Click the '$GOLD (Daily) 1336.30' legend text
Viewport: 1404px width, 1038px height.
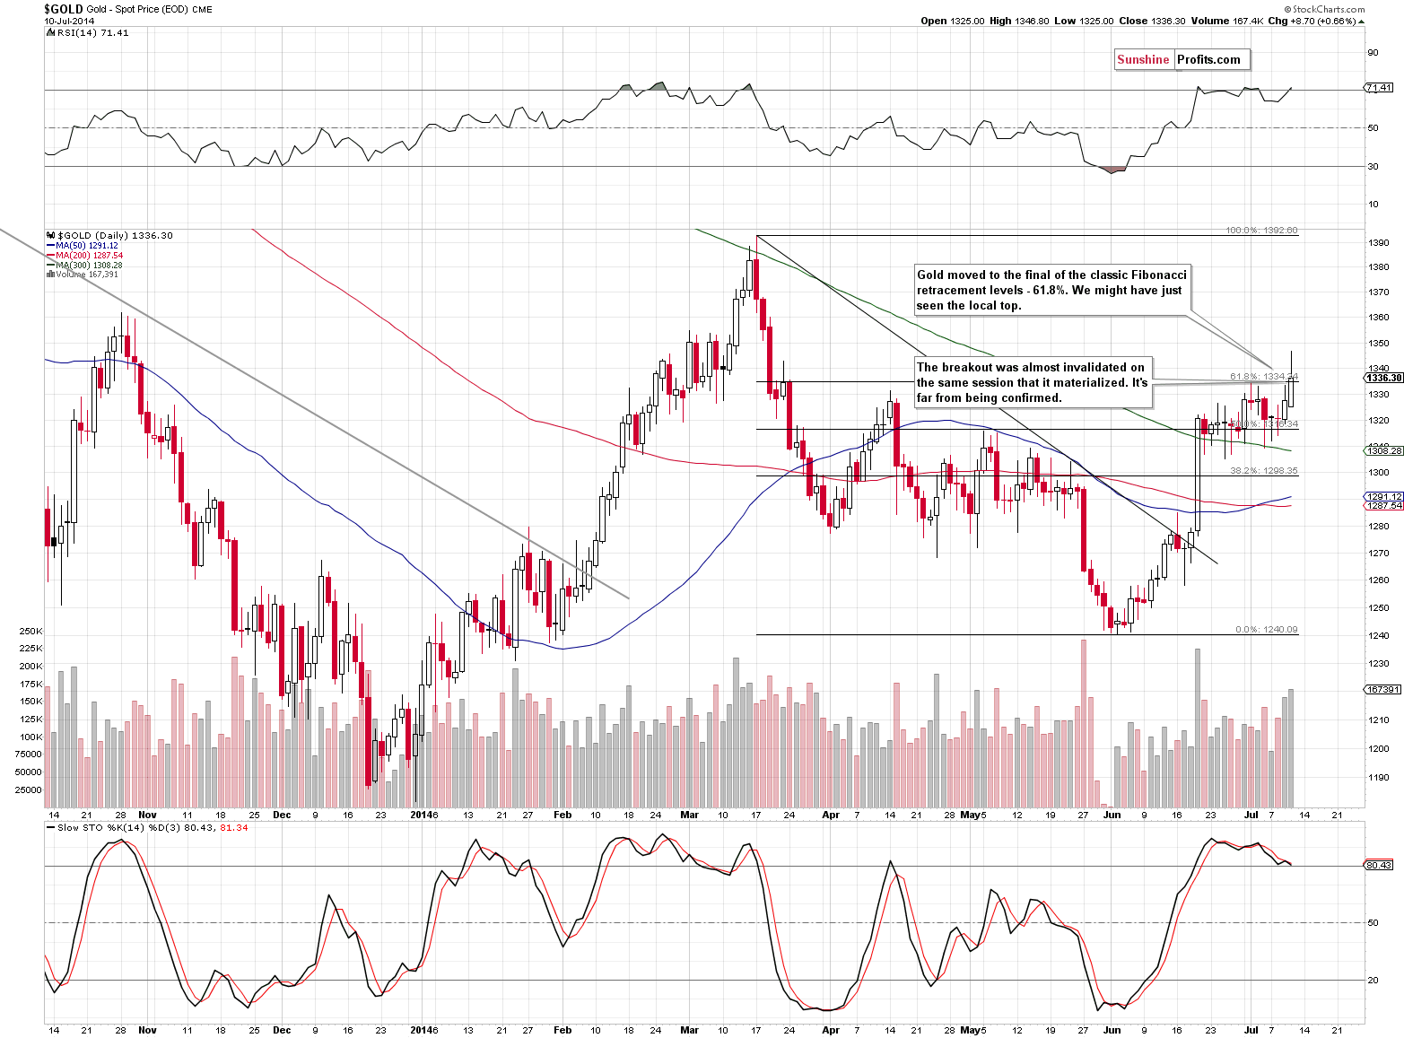(115, 236)
